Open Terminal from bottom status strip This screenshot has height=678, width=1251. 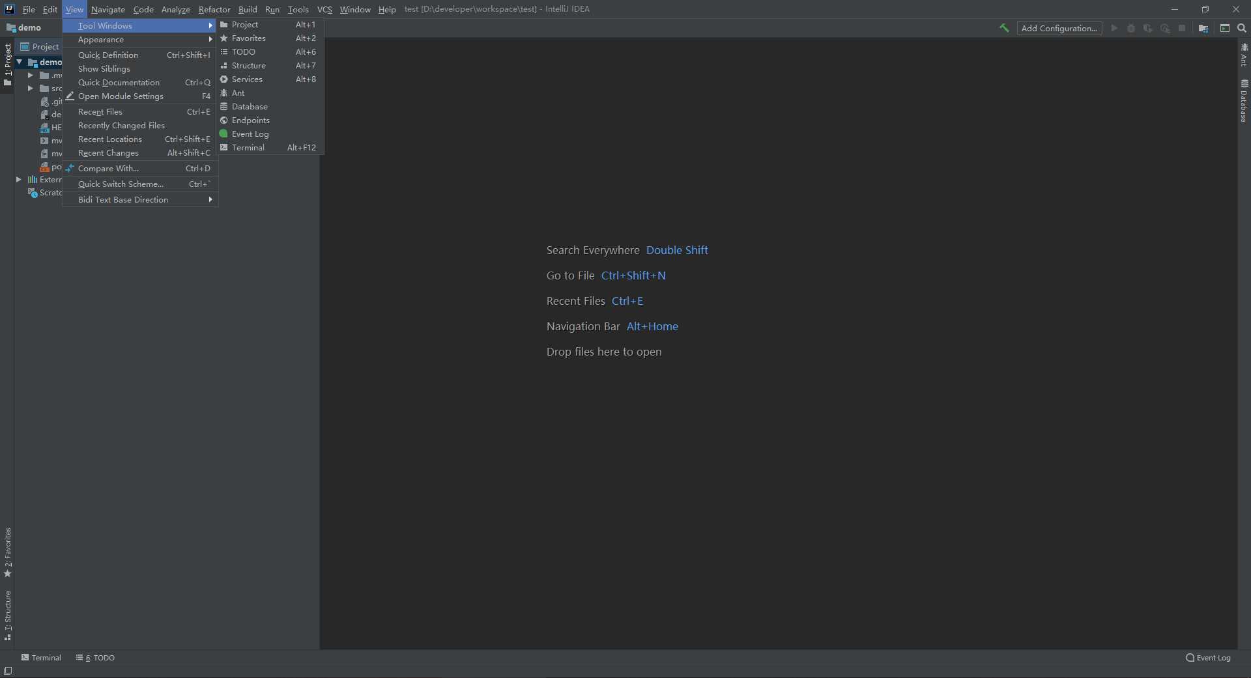[41, 658]
